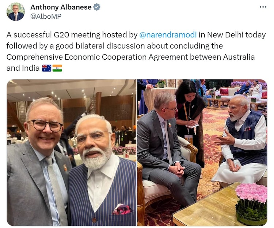Open the right seated discussion photo

pyautogui.click(x=202, y=153)
